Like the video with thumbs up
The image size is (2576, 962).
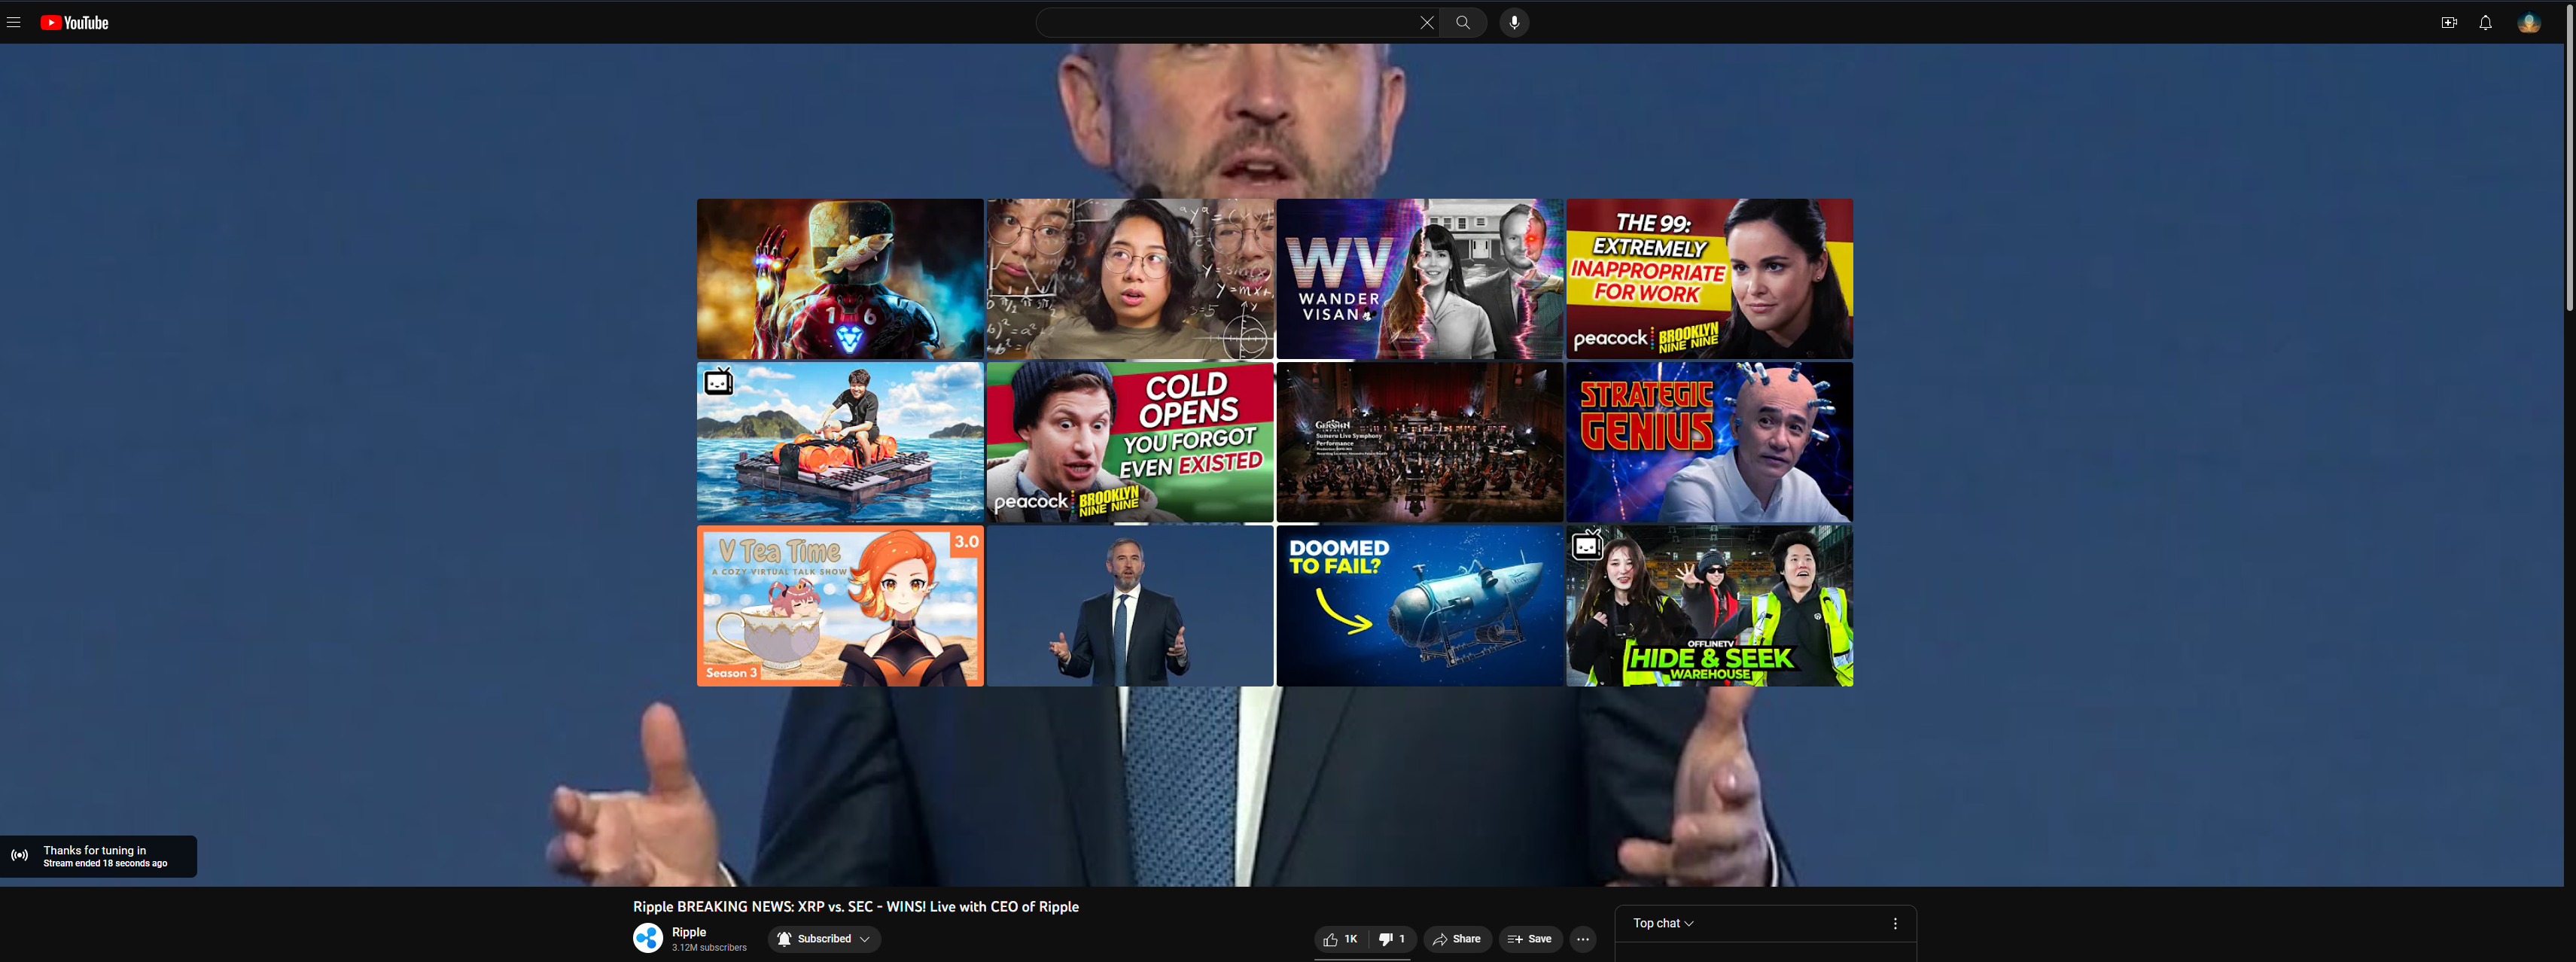(x=1340, y=939)
